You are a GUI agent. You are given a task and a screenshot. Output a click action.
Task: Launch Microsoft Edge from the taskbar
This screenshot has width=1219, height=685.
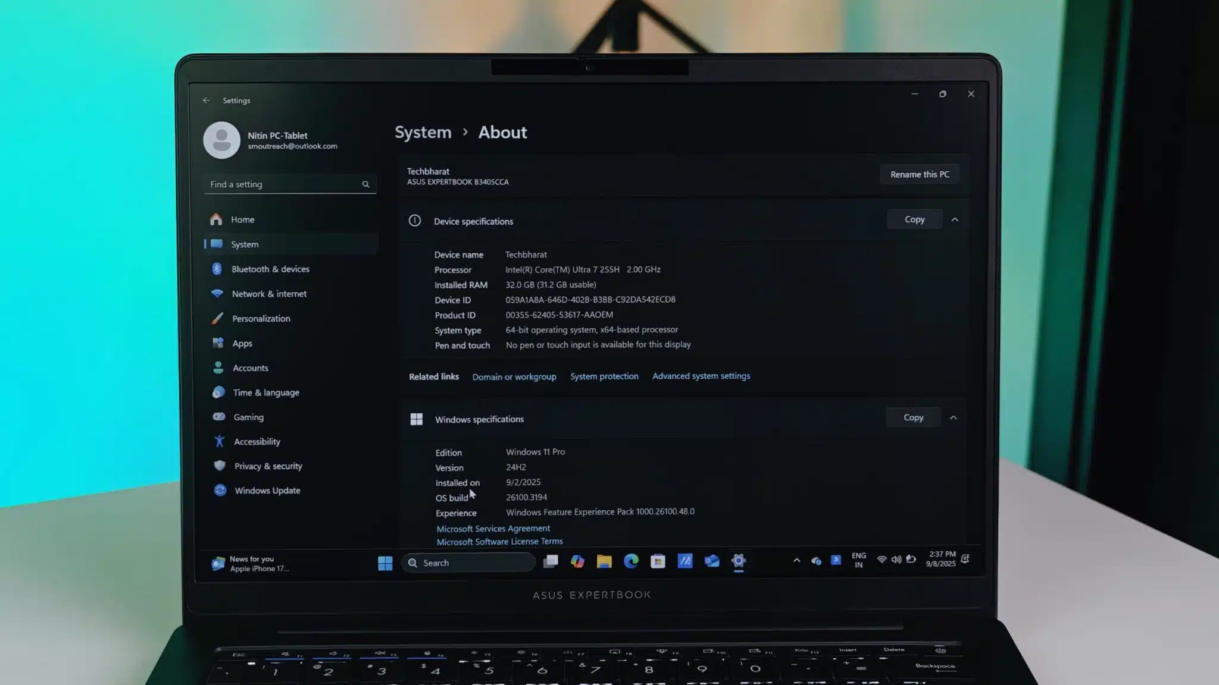pos(631,561)
